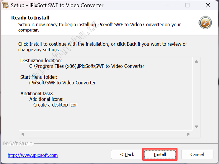Click the 'Start Menu folder:' label
Screen dimensions: 219x164
[x=39, y=77]
